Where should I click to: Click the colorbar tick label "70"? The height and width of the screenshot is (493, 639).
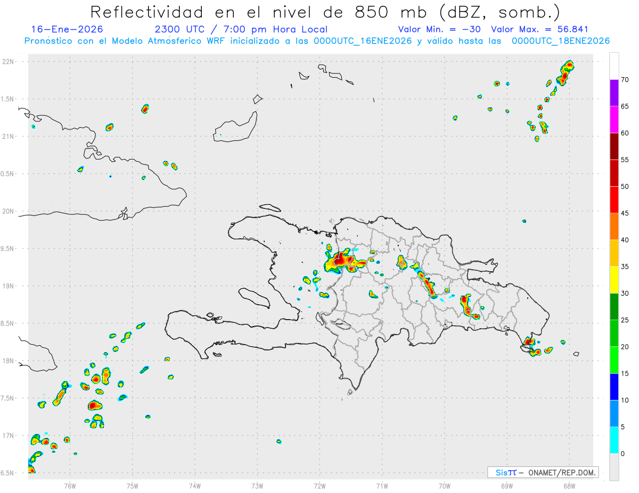(625, 80)
